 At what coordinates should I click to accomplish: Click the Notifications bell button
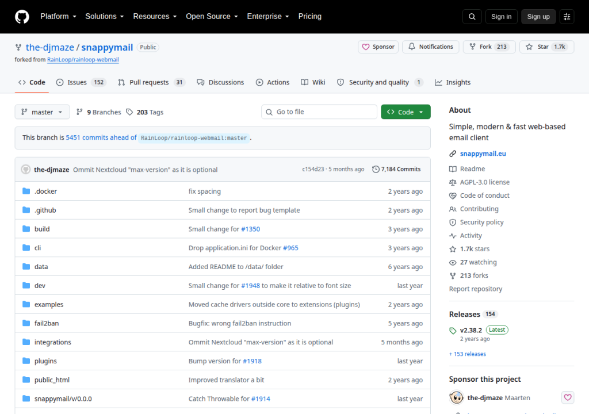(430, 47)
